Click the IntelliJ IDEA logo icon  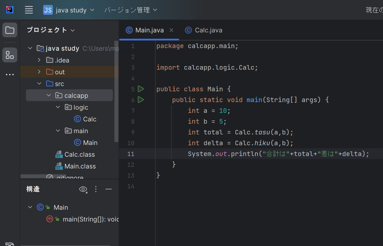tap(10, 10)
